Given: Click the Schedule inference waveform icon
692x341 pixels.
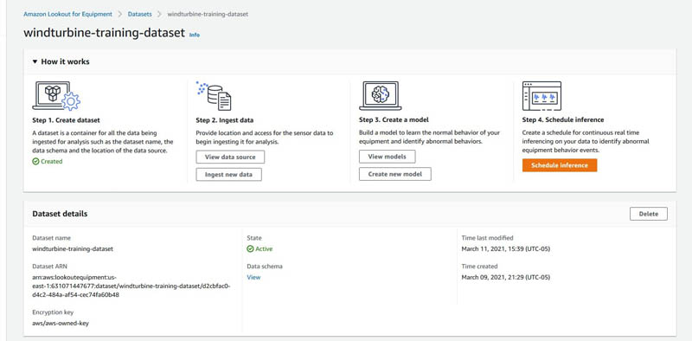Looking at the screenshot, I should [541, 96].
